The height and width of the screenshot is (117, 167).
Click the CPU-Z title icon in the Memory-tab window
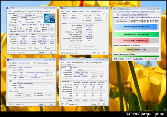[61, 8]
